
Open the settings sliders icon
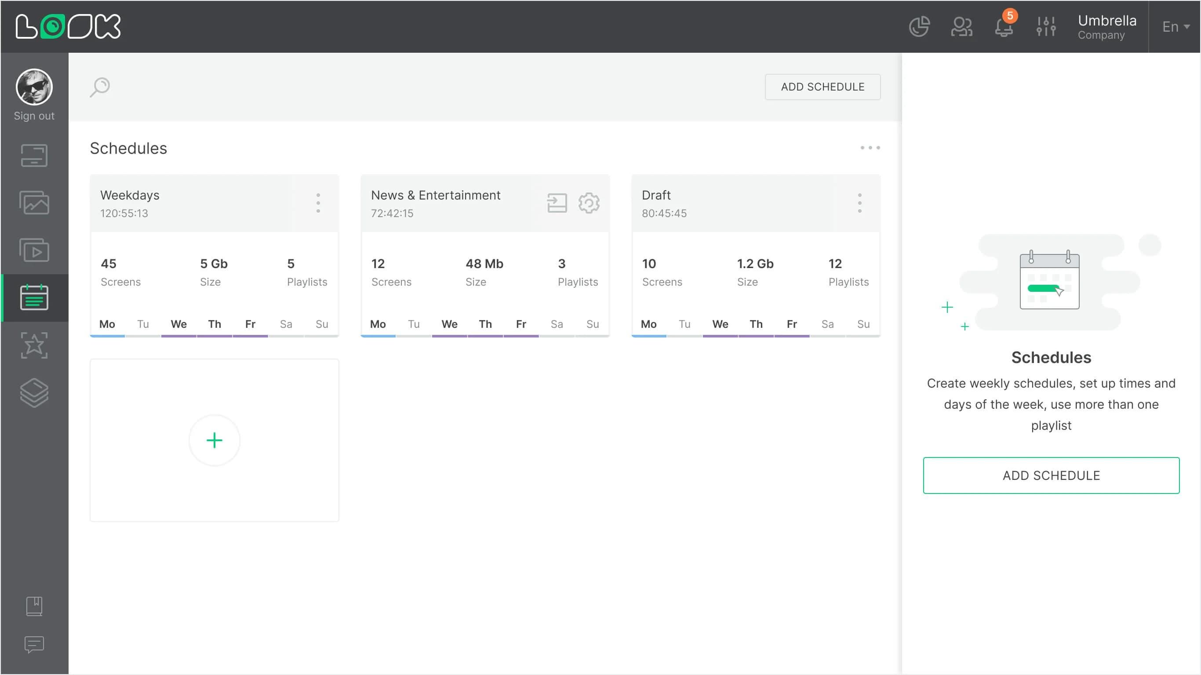tap(1046, 26)
